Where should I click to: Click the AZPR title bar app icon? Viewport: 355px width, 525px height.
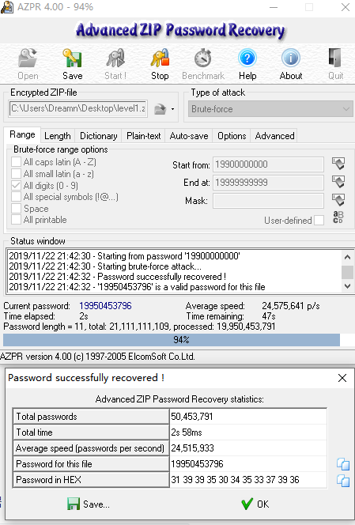coord(7,7)
